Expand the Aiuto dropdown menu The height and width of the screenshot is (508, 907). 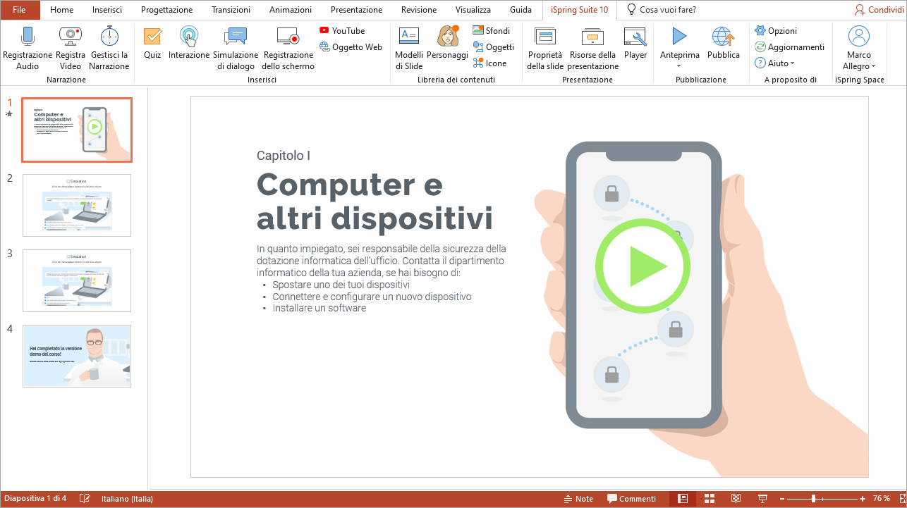(x=792, y=63)
